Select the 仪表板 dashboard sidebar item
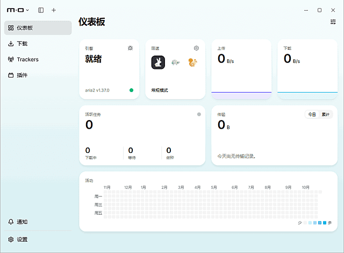The width and height of the screenshot is (344, 253). 38,28
